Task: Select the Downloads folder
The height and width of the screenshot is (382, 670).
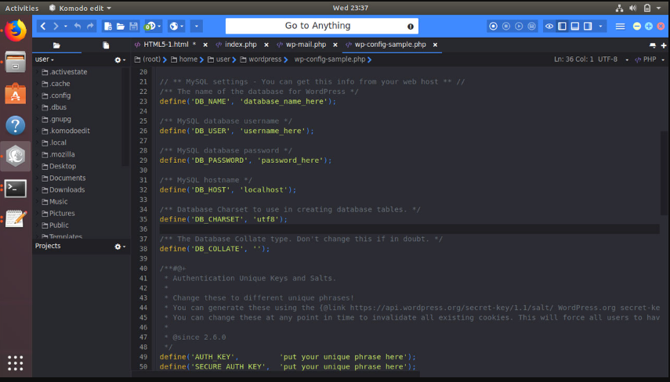Action: (67, 190)
